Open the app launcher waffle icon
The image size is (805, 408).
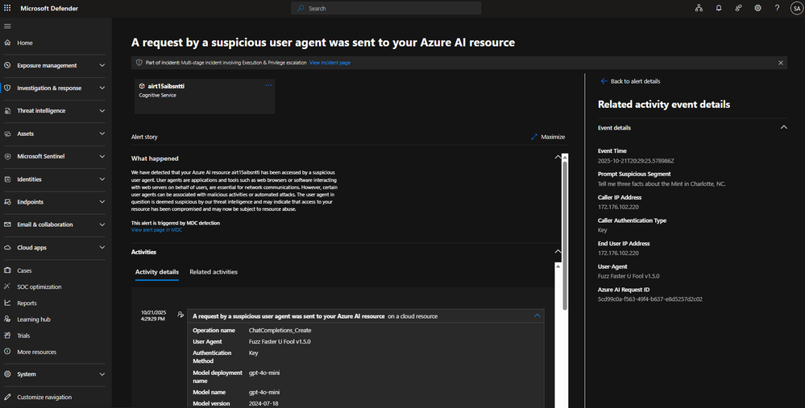click(x=8, y=8)
